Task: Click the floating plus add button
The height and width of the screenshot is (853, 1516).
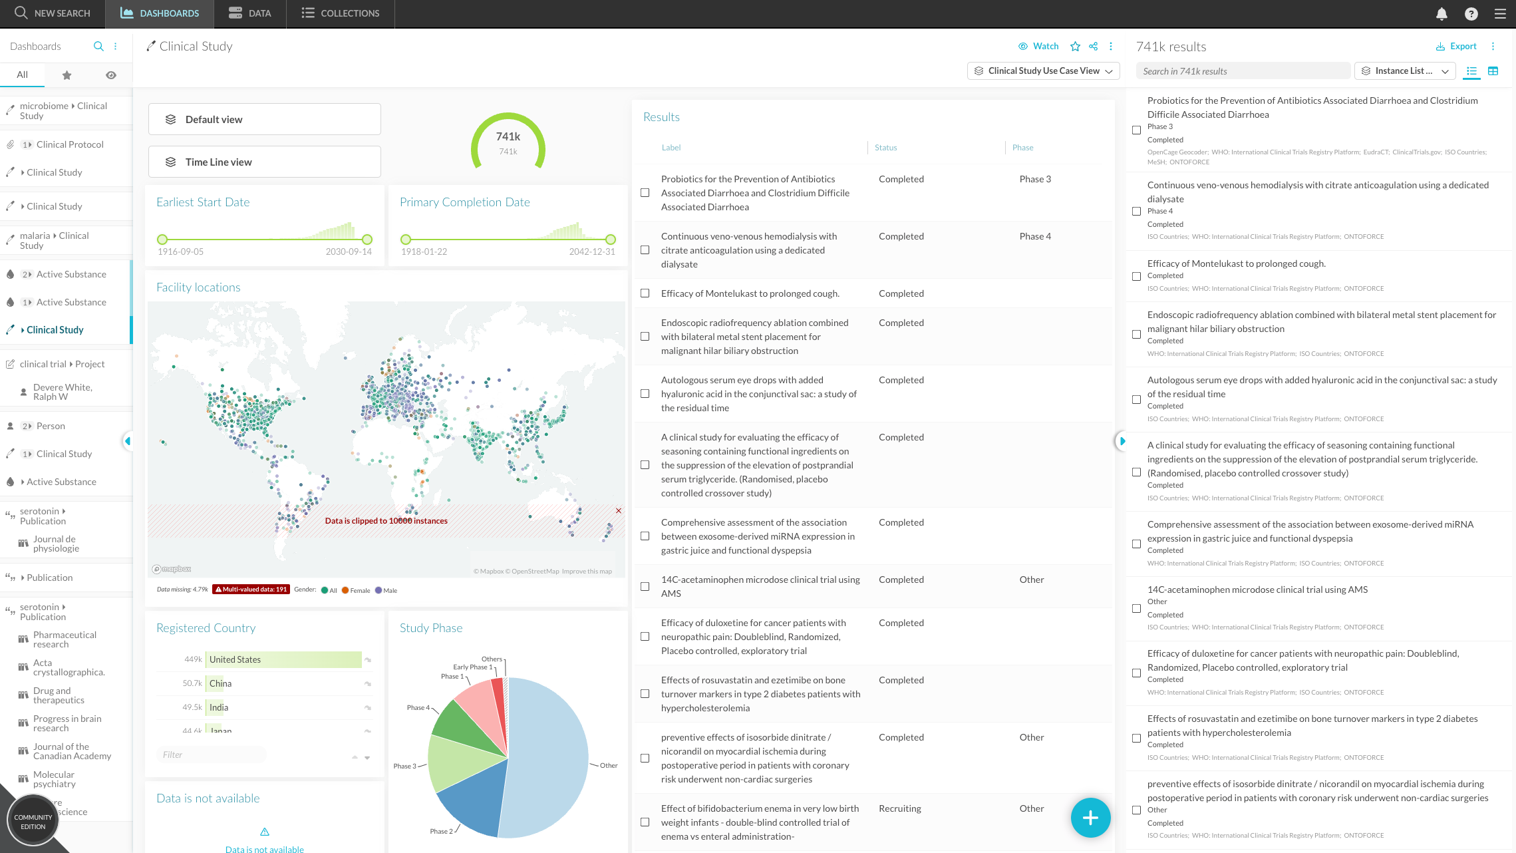Action: tap(1090, 818)
